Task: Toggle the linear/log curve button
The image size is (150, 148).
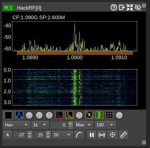Action: (79, 135)
